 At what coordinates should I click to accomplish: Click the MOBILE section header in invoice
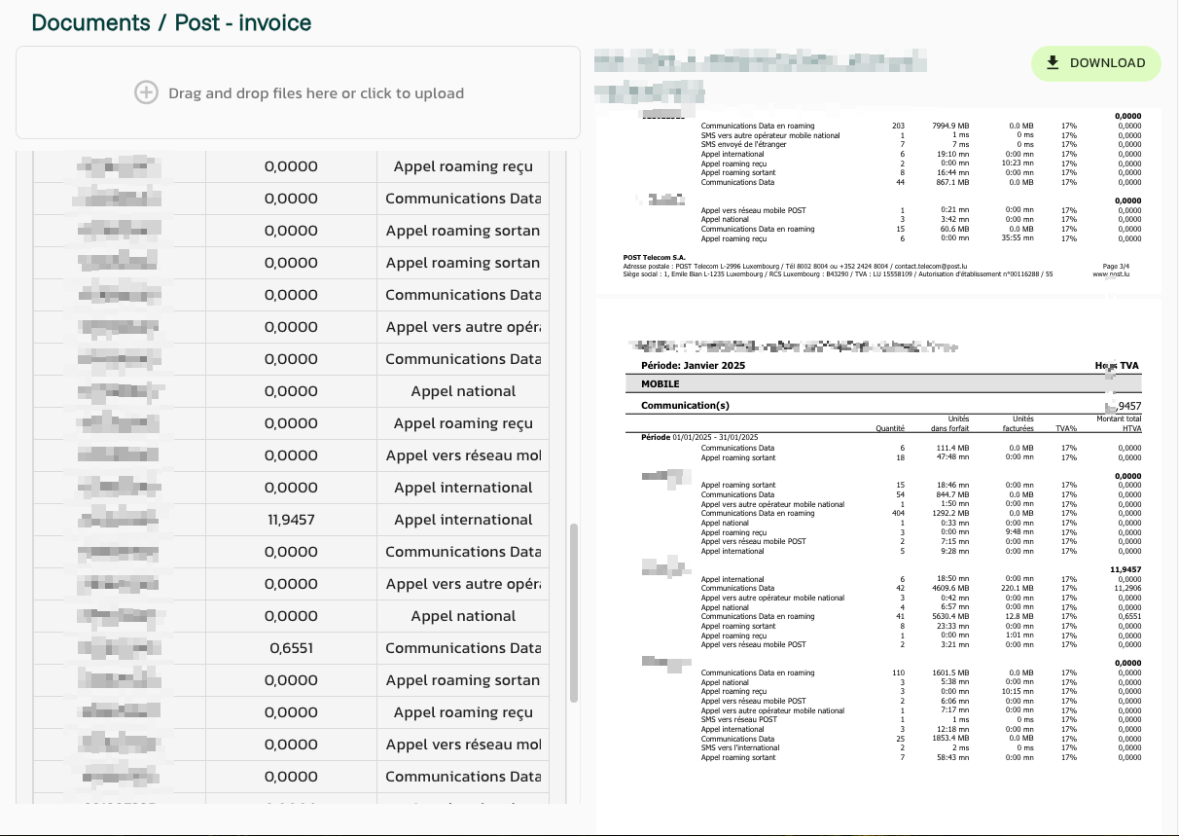(661, 384)
